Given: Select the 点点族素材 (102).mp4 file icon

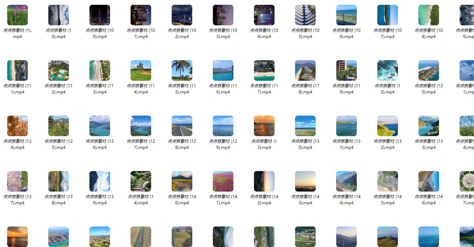Looking at the screenshot, I should 182,15.
